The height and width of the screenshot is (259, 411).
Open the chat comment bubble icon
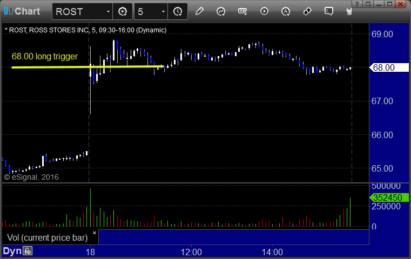[329, 11]
